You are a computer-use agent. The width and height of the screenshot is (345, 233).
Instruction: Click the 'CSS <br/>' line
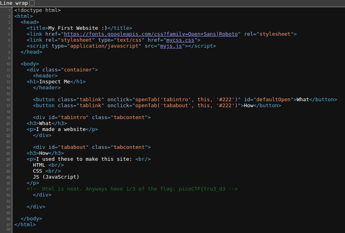click(47, 171)
